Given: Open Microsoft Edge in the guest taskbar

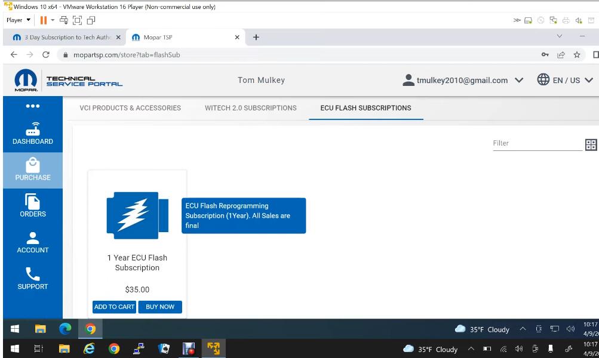Looking at the screenshot, I should (65, 329).
